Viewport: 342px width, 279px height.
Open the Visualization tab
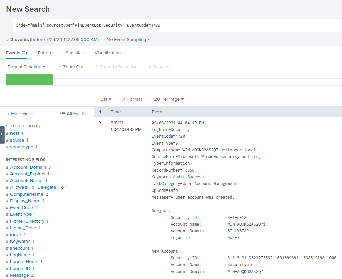pyautogui.click(x=107, y=53)
